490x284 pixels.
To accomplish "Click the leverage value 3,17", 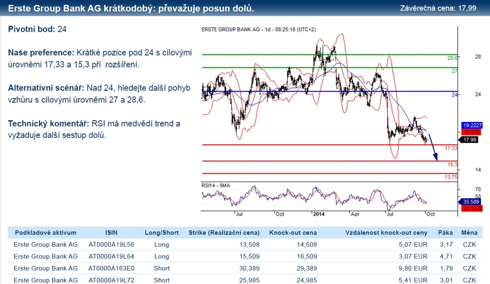I will tap(446, 245).
